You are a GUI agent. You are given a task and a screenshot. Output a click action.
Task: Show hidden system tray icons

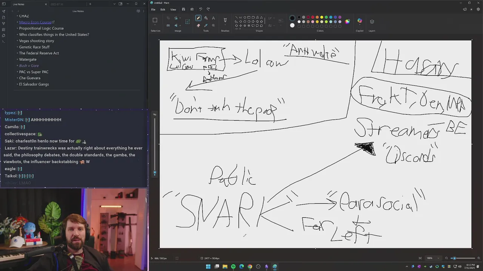407,266
